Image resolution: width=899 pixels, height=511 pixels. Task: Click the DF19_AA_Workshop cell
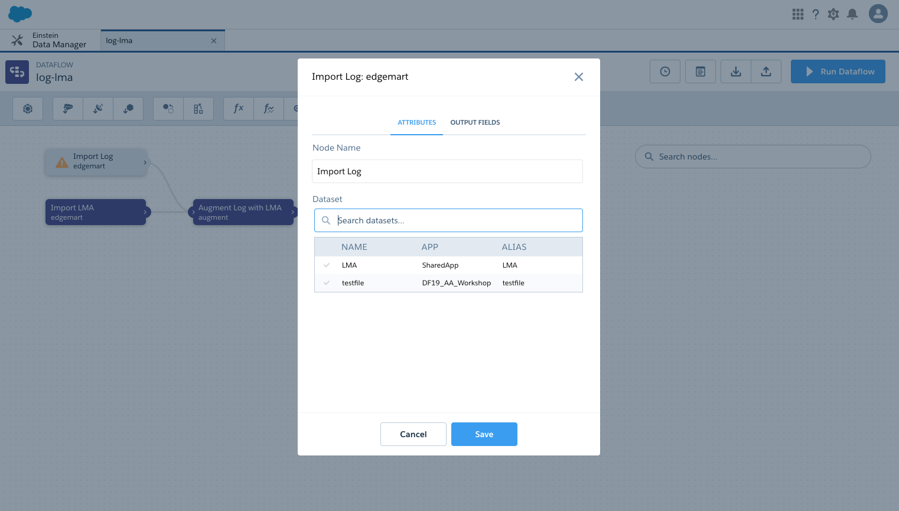[x=457, y=283]
